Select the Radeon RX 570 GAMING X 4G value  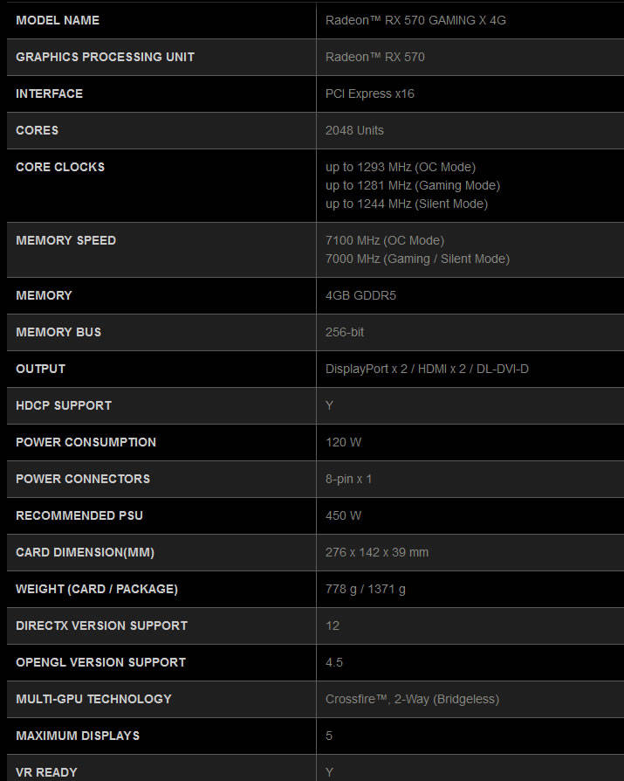[x=415, y=20]
